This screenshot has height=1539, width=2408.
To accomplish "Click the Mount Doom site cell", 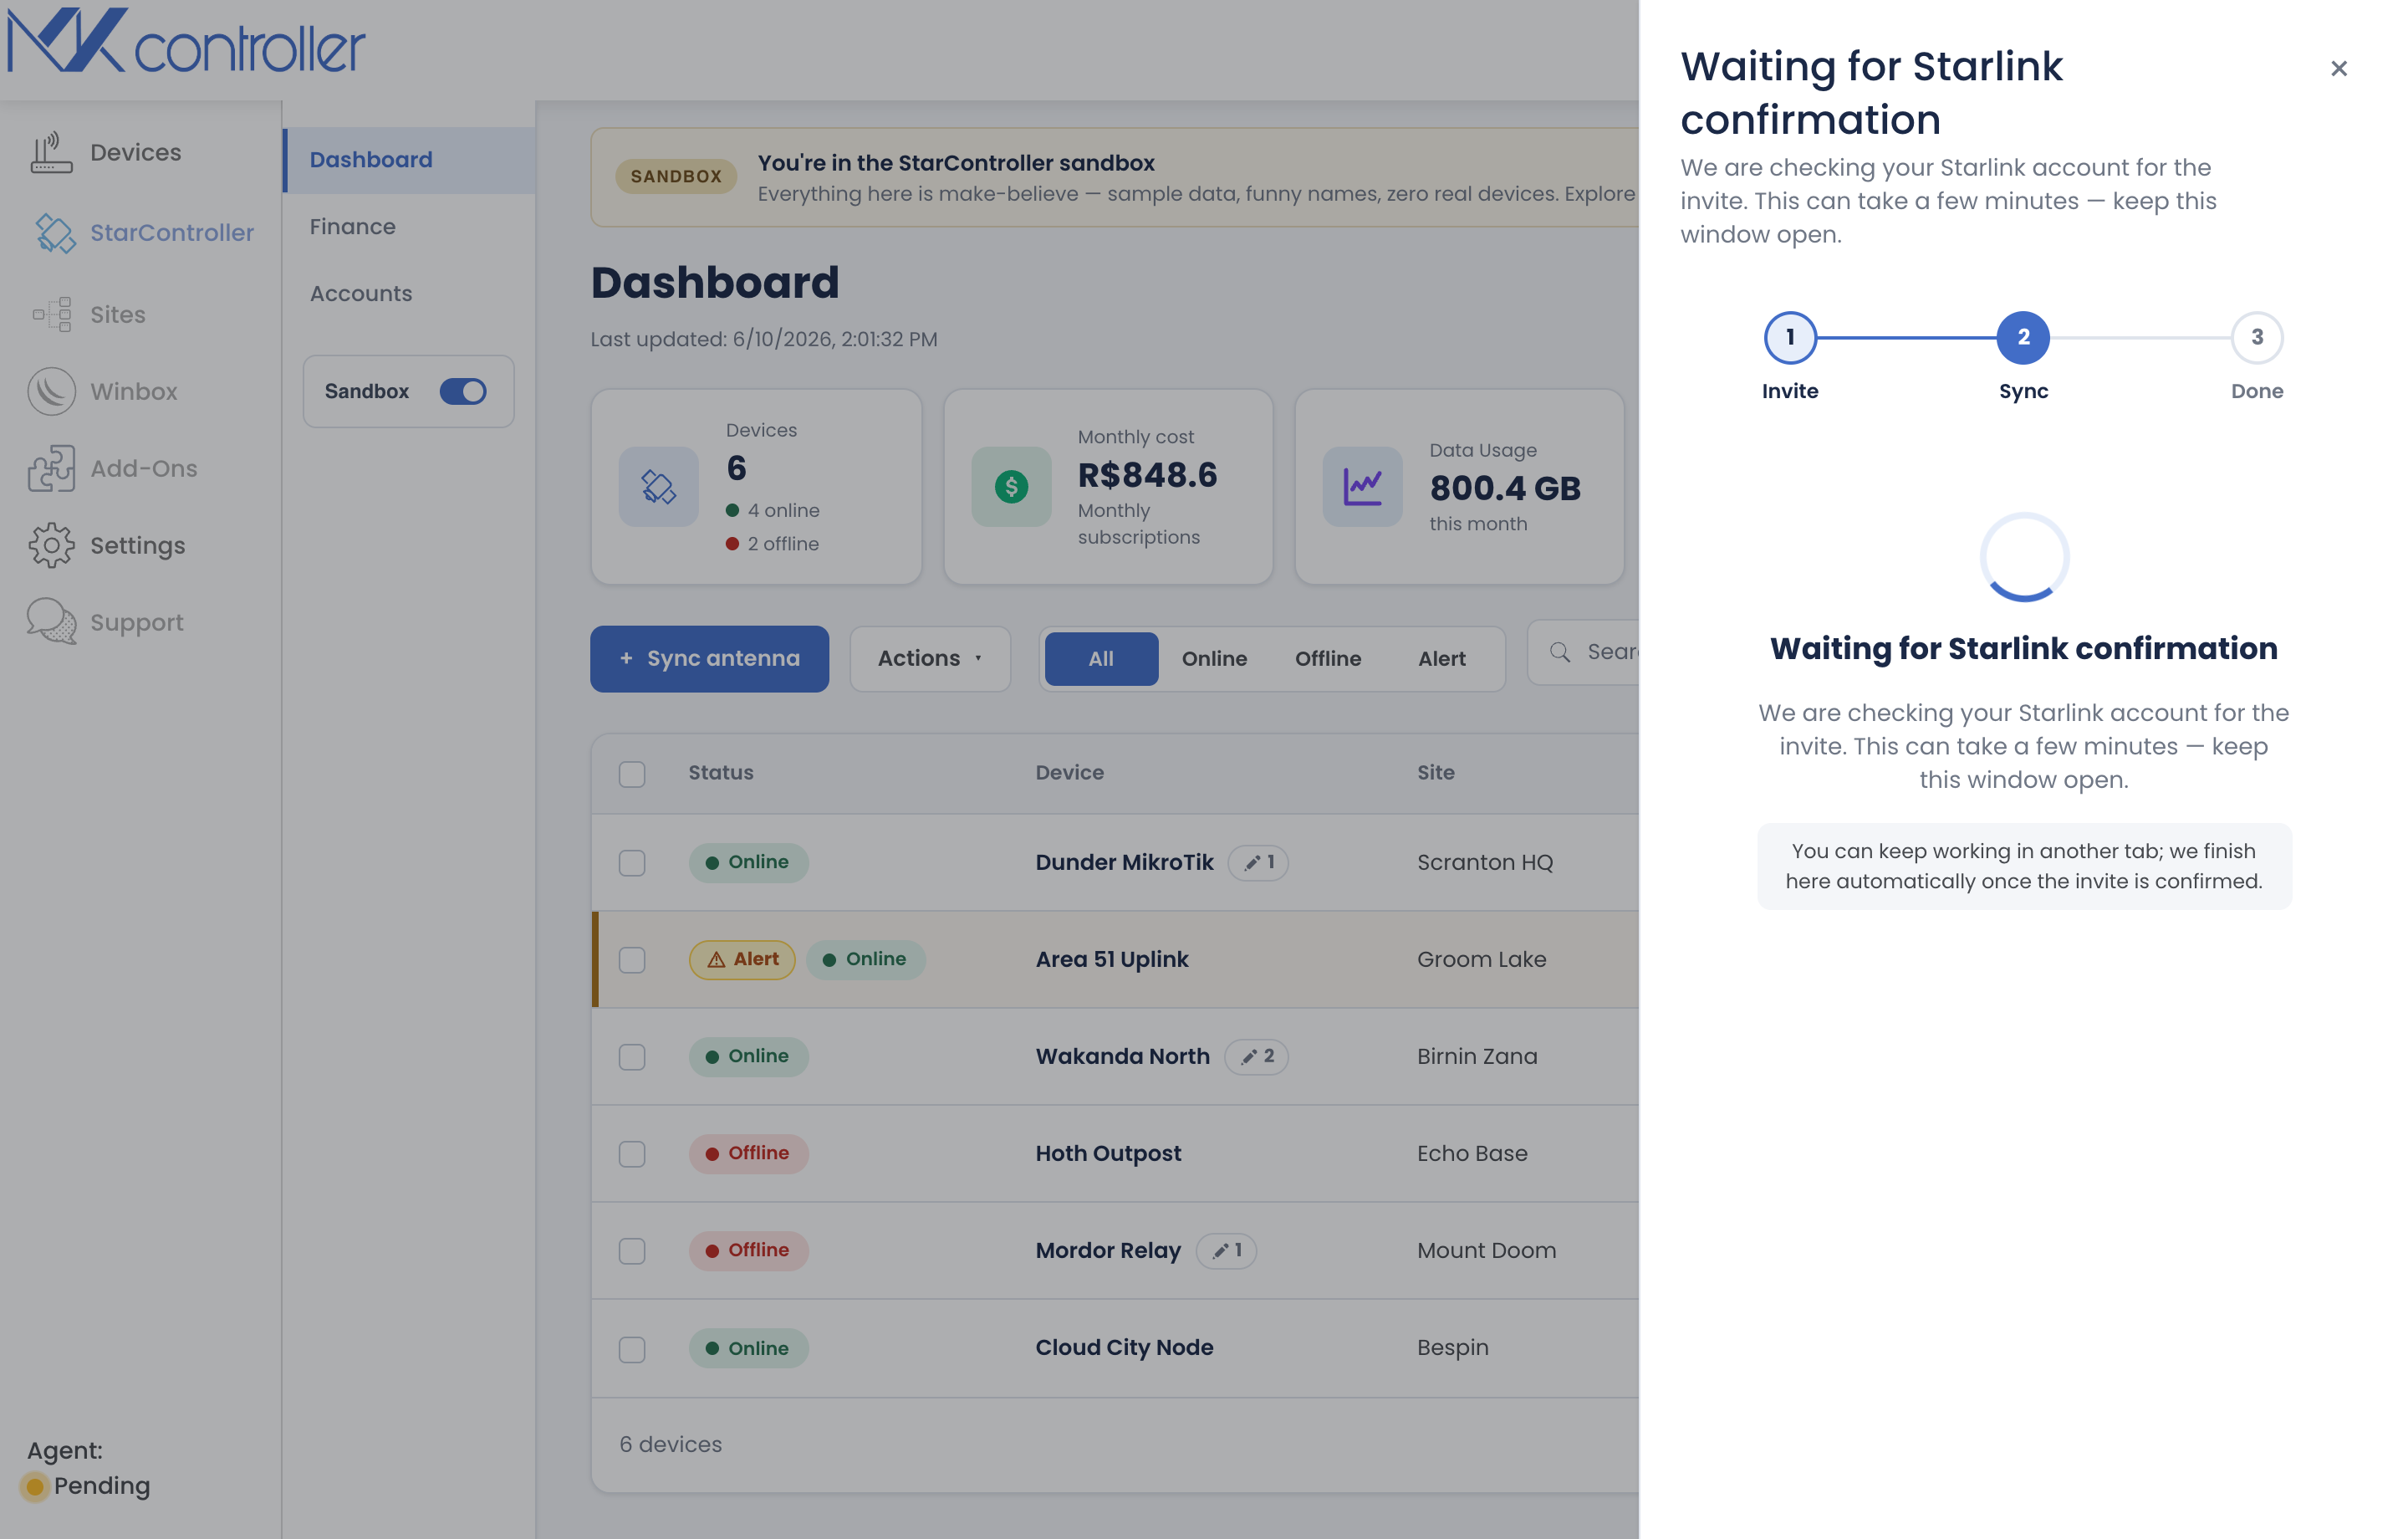I will [x=1486, y=1250].
